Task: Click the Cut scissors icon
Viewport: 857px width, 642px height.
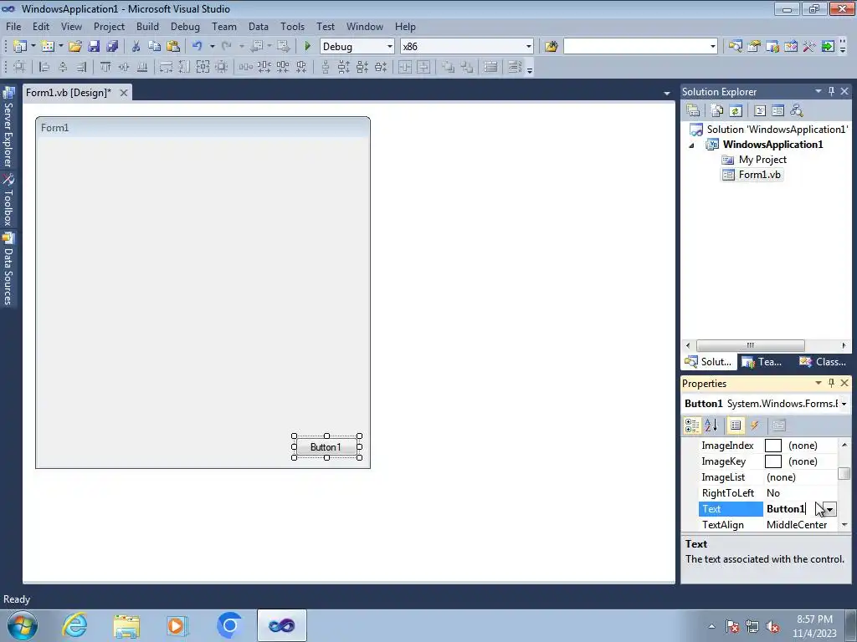Action: tap(136, 47)
